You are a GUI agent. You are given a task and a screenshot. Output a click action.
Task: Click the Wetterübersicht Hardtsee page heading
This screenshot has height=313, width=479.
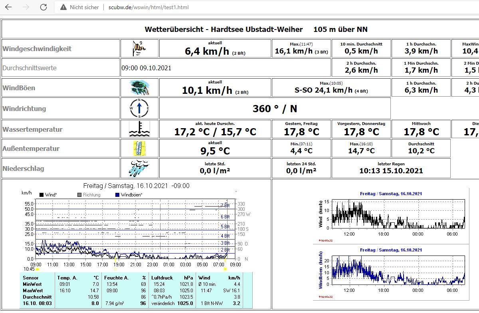(x=256, y=29)
